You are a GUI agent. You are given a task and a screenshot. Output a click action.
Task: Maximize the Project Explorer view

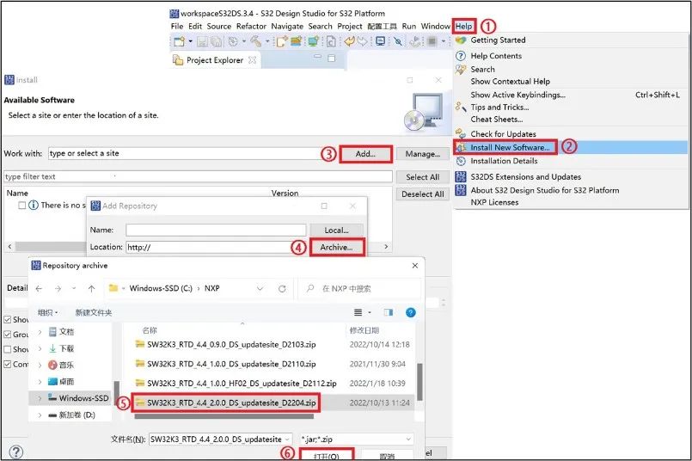[x=332, y=58]
